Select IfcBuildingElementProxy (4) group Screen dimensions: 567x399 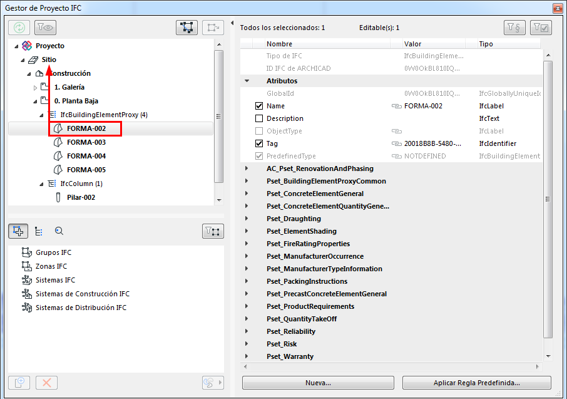[x=104, y=115]
